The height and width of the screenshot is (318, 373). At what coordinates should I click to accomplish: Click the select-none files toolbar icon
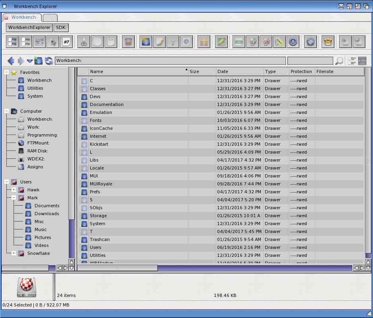tap(26, 42)
